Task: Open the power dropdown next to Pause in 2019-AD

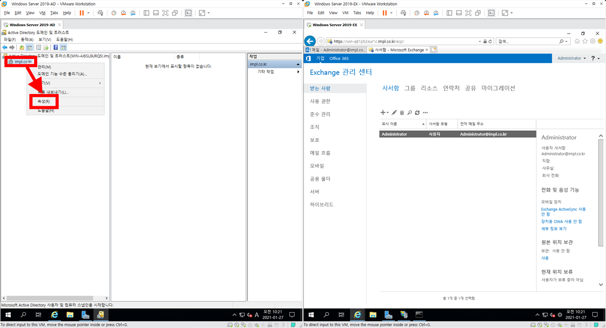Action: tap(88, 13)
